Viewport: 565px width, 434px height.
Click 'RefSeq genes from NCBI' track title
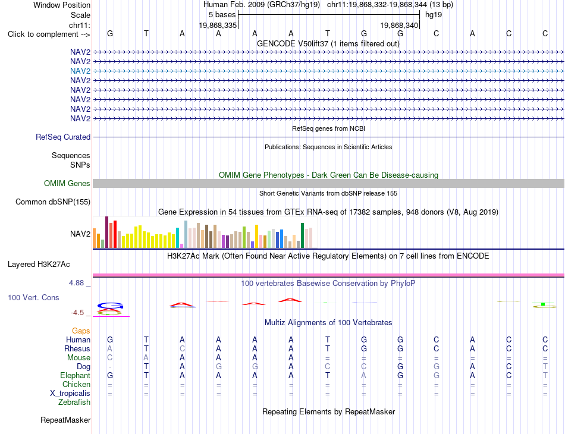click(x=328, y=128)
